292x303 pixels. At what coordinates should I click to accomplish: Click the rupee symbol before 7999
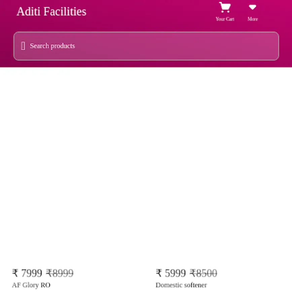[15, 273]
